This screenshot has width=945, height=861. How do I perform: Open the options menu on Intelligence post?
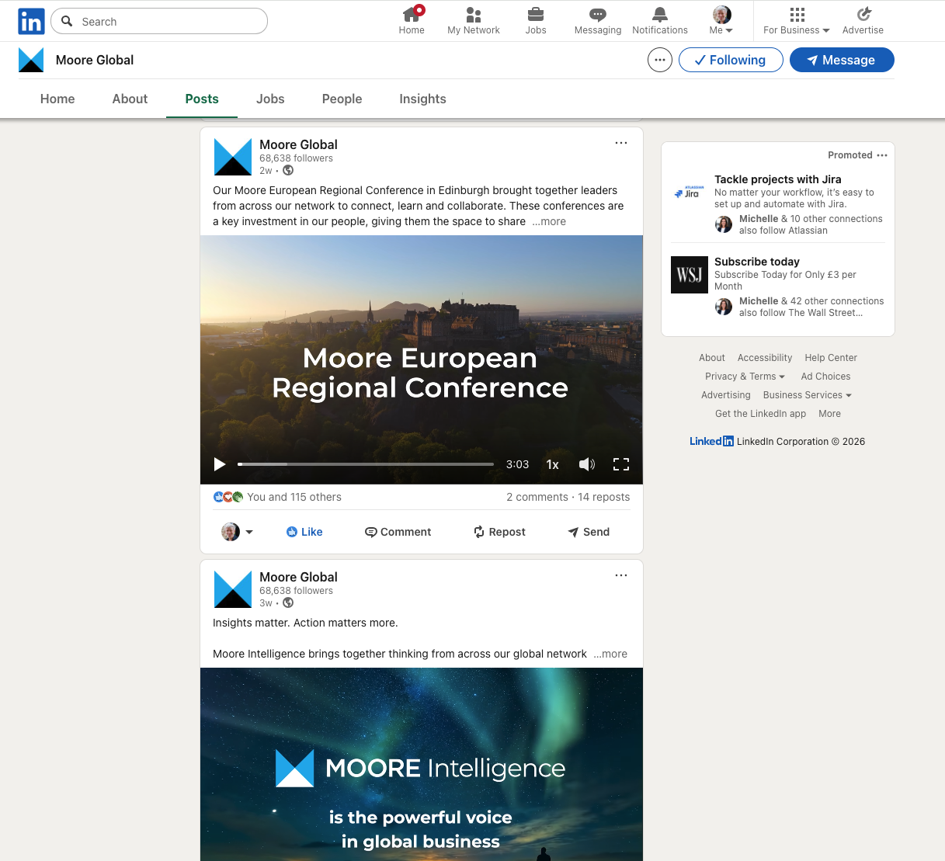[x=621, y=575]
